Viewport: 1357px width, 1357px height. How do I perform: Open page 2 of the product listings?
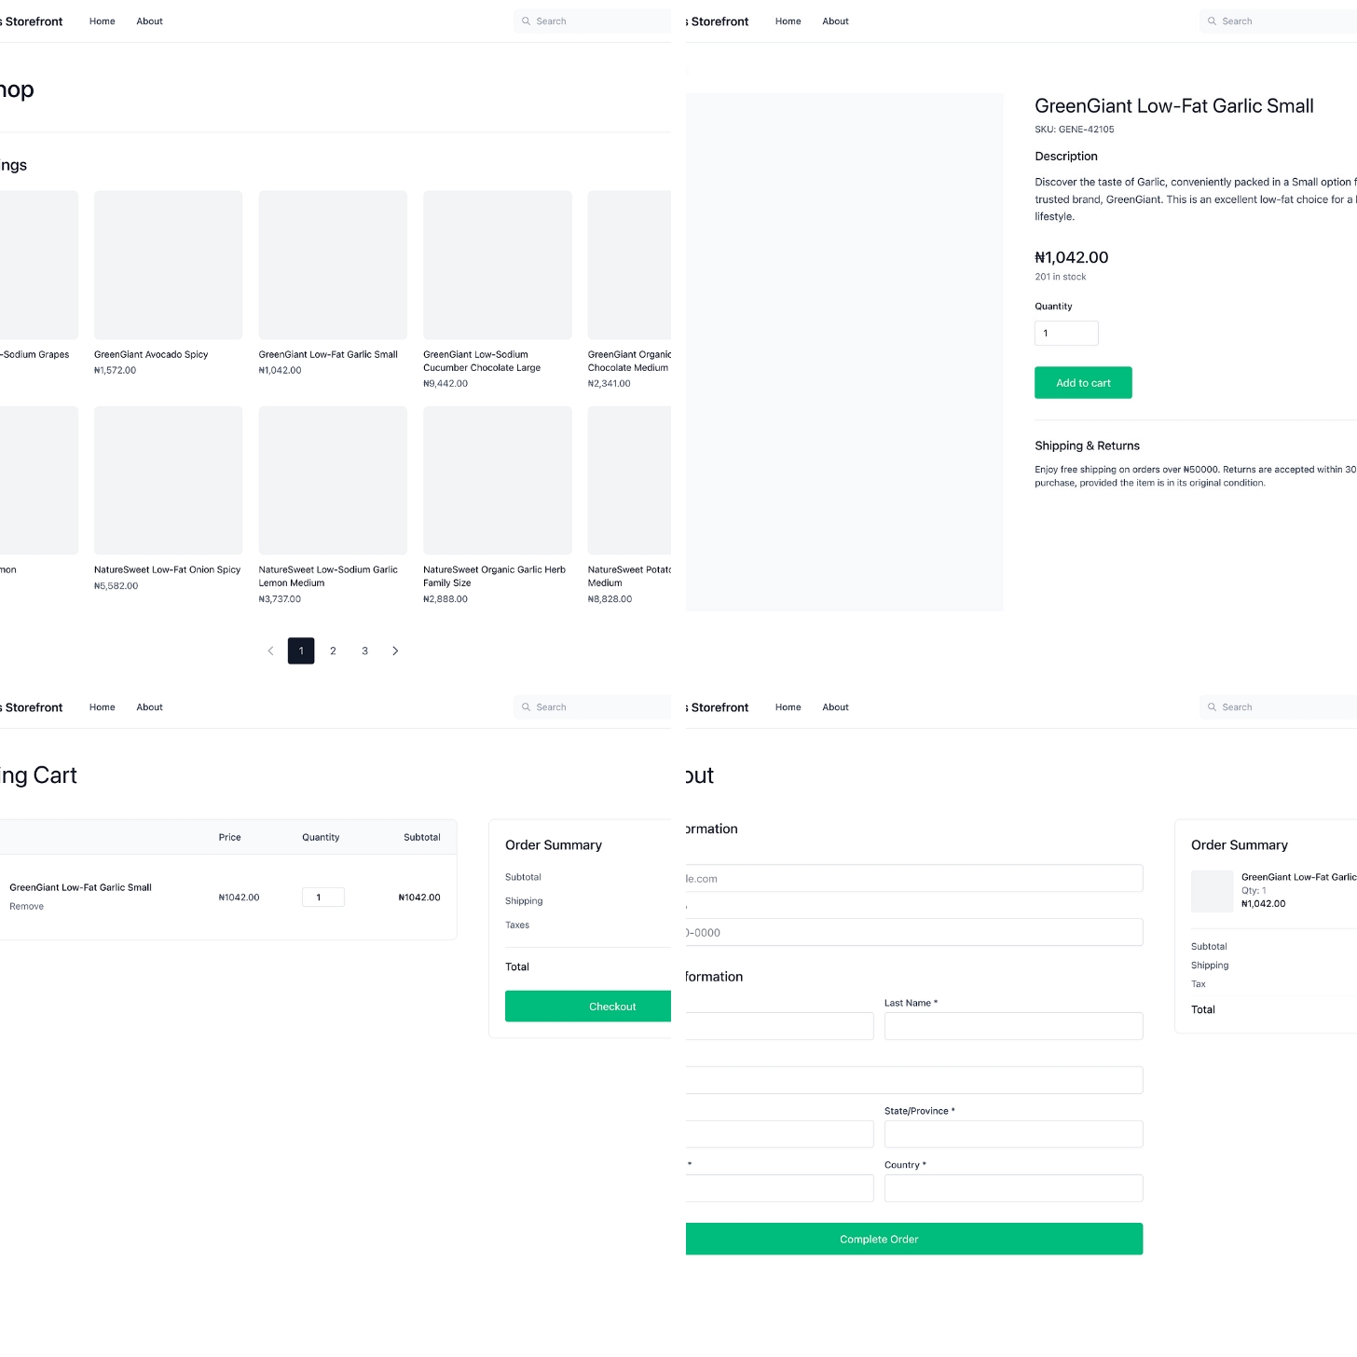click(x=333, y=651)
